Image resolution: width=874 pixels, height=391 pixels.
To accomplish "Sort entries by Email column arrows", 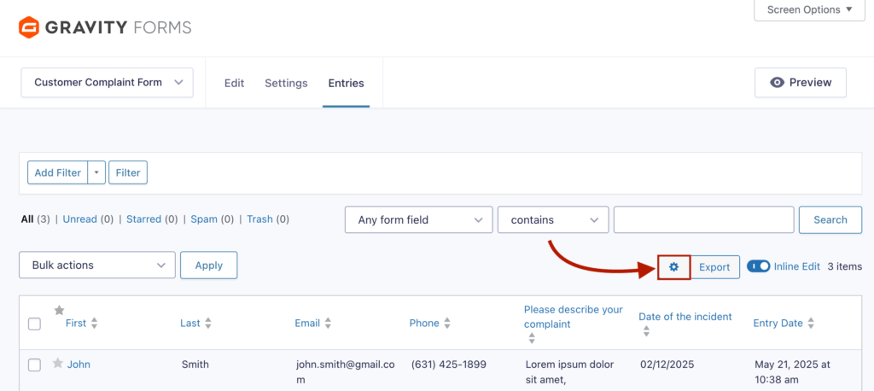I will pos(328,324).
